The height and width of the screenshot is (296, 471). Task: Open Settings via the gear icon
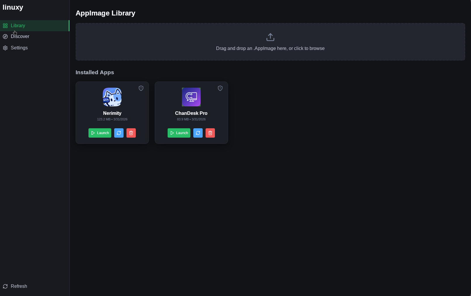(x=5, y=48)
